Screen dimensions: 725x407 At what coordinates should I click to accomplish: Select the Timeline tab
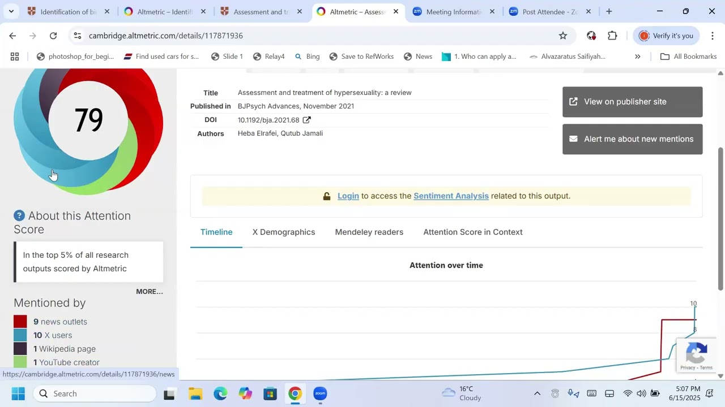pyautogui.click(x=216, y=232)
